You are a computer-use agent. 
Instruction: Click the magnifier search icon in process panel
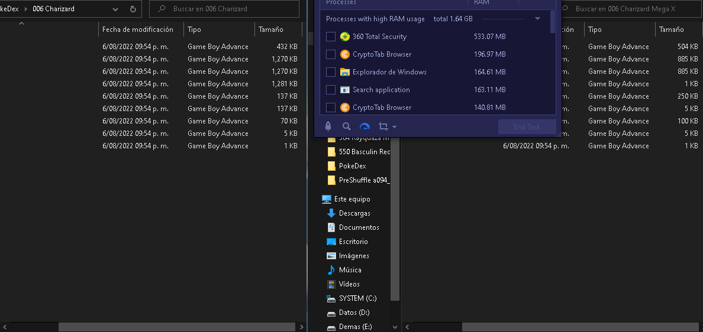click(347, 126)
